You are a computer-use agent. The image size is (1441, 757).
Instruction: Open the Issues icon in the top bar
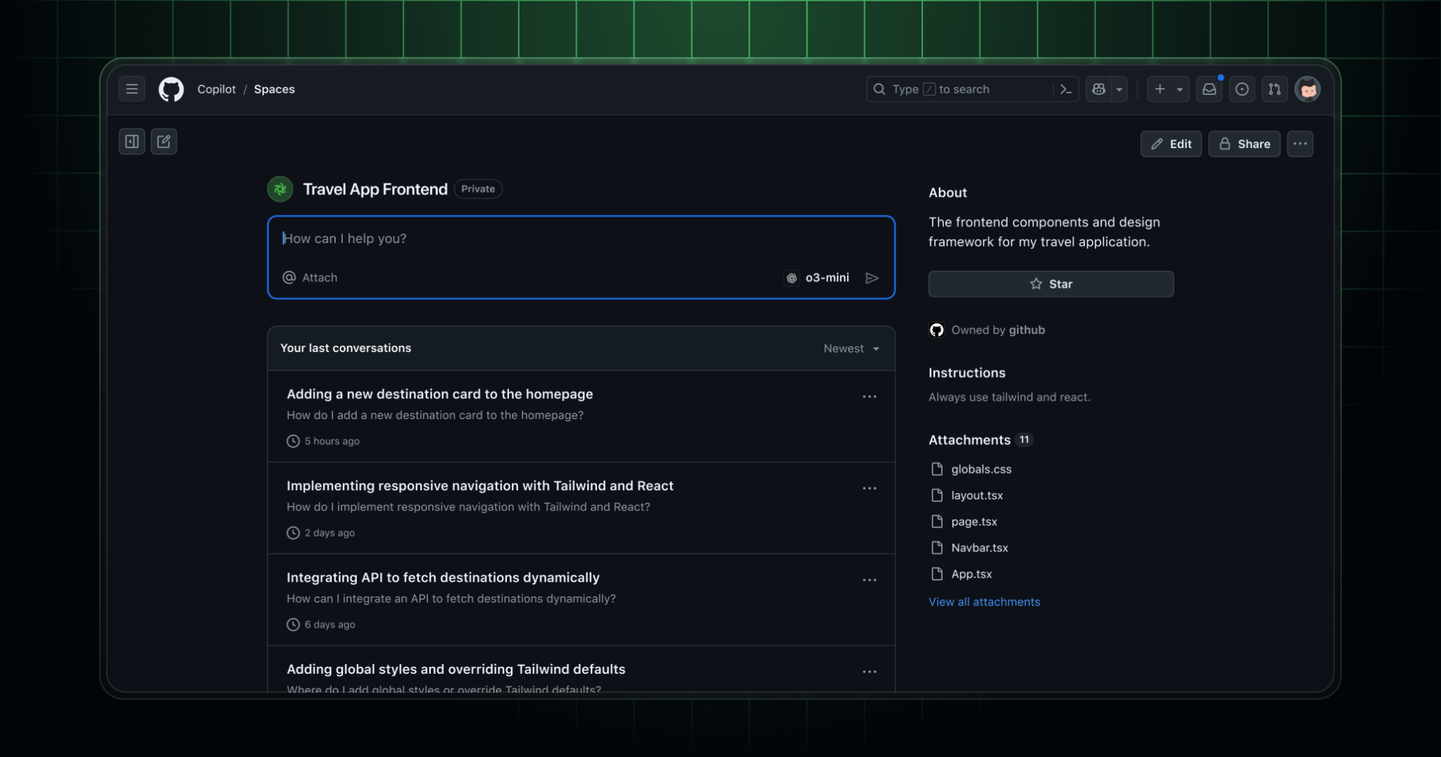pos(1241,89)
